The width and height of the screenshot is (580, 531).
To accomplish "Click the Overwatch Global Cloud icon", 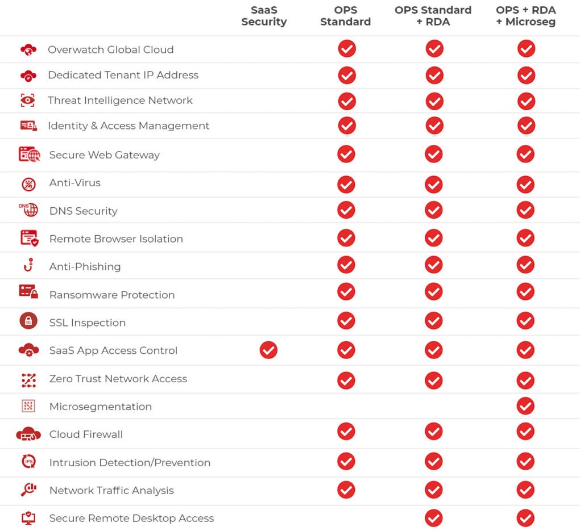I will (28, 49).
